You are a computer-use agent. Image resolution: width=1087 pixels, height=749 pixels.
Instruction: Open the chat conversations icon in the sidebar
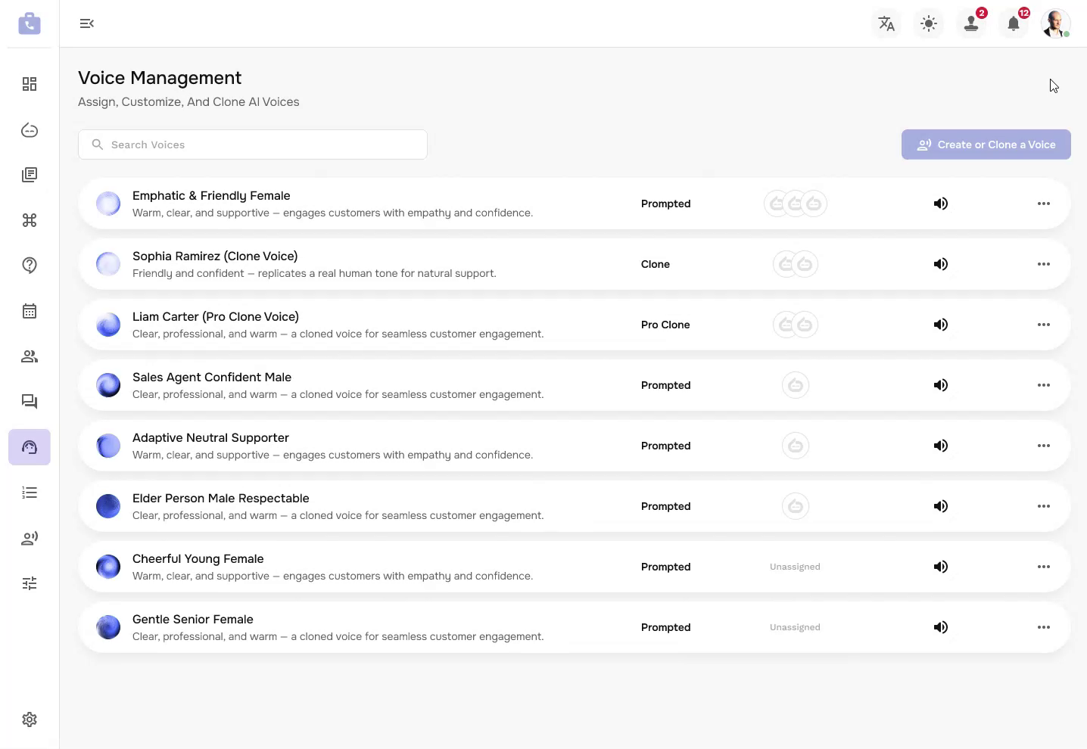(30, 402)
